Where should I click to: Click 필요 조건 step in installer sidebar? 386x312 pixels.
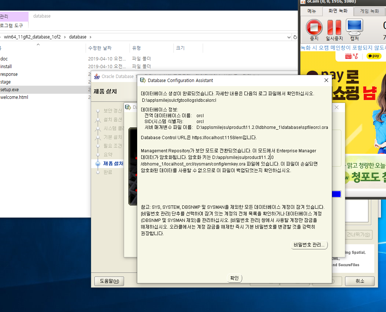click(x=113, y=146)
